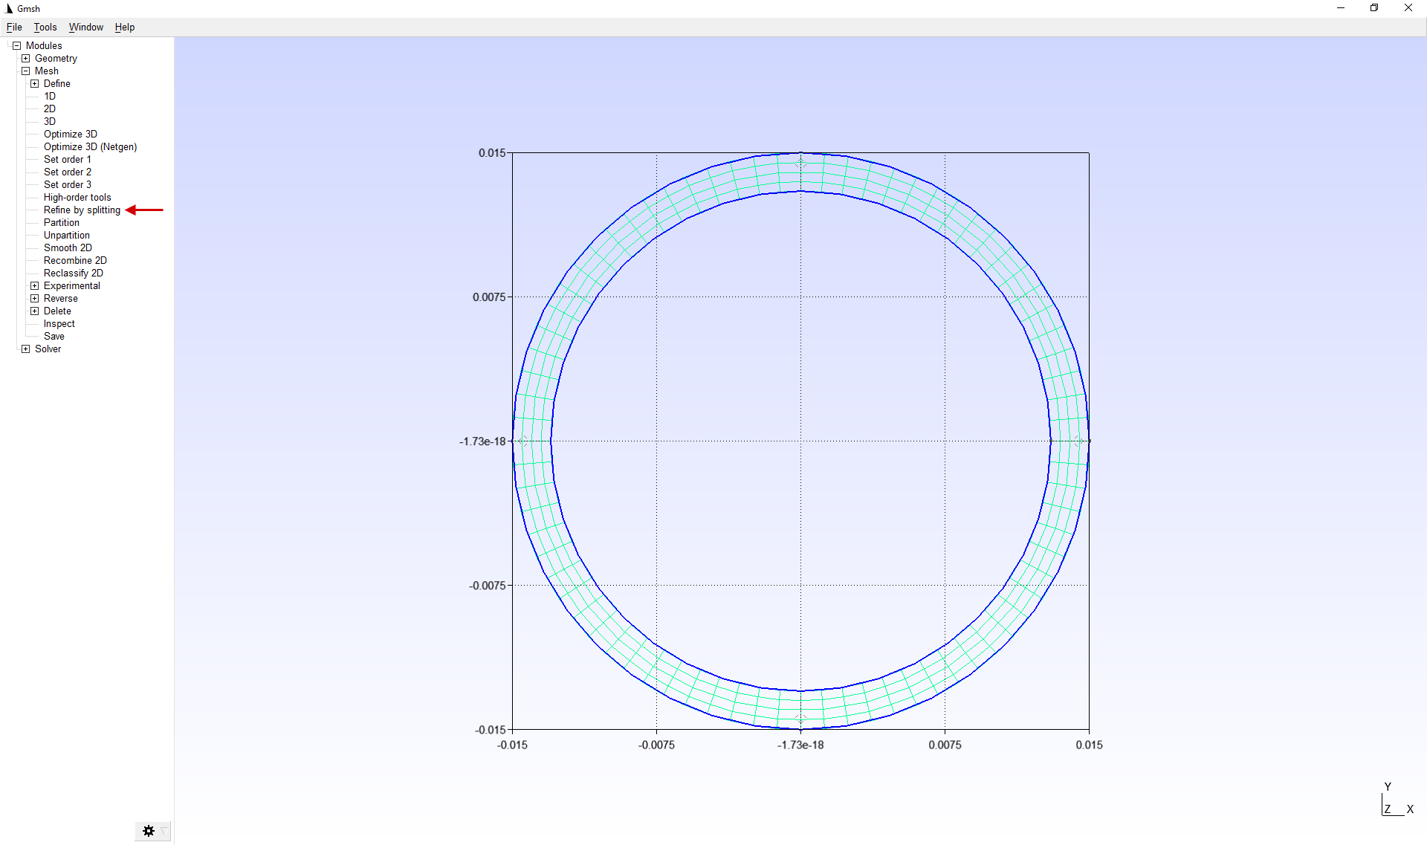Generate the 2D mesh
The image size is (1427, 845).
50,109
